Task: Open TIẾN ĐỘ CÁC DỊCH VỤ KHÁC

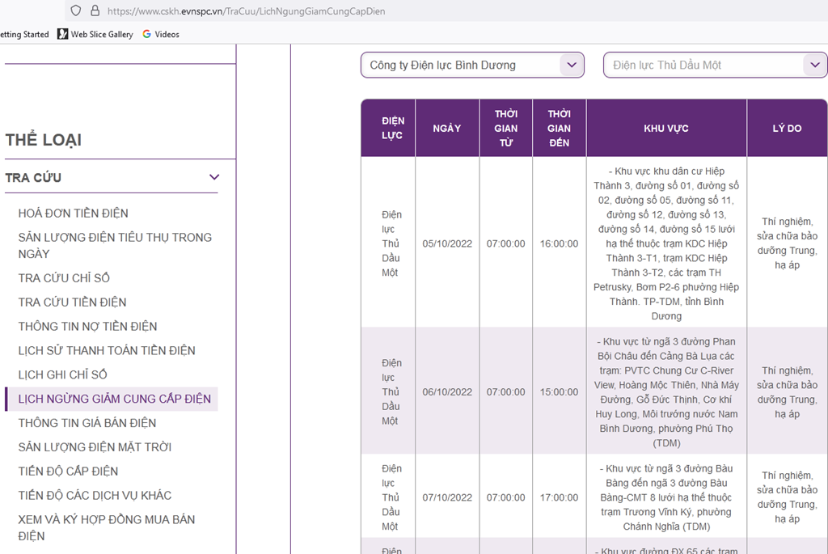Action: click(95, 496)
